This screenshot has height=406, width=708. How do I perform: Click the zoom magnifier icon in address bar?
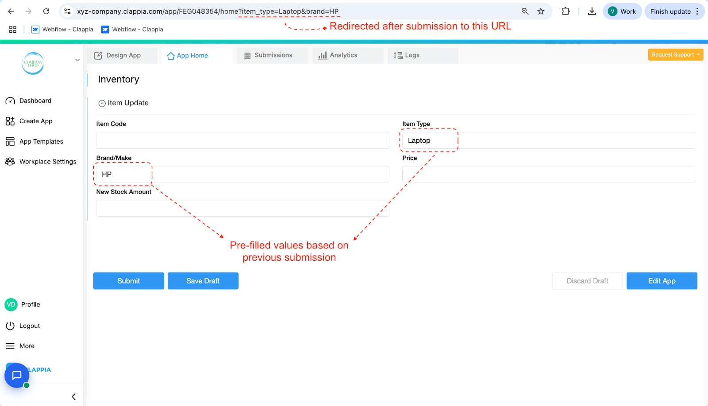tap(525, 11)
